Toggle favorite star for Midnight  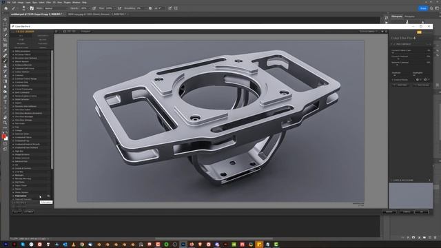pos(13,175)
